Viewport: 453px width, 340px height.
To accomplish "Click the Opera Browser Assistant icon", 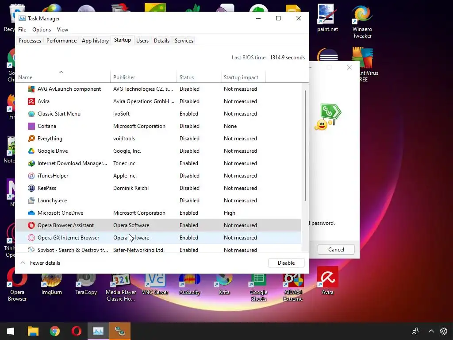I will coord(31,225).
